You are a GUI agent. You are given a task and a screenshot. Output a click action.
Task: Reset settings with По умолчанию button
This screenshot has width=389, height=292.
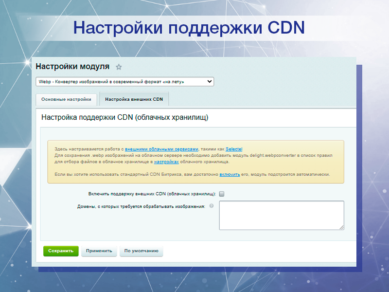[x=141, y=251]
